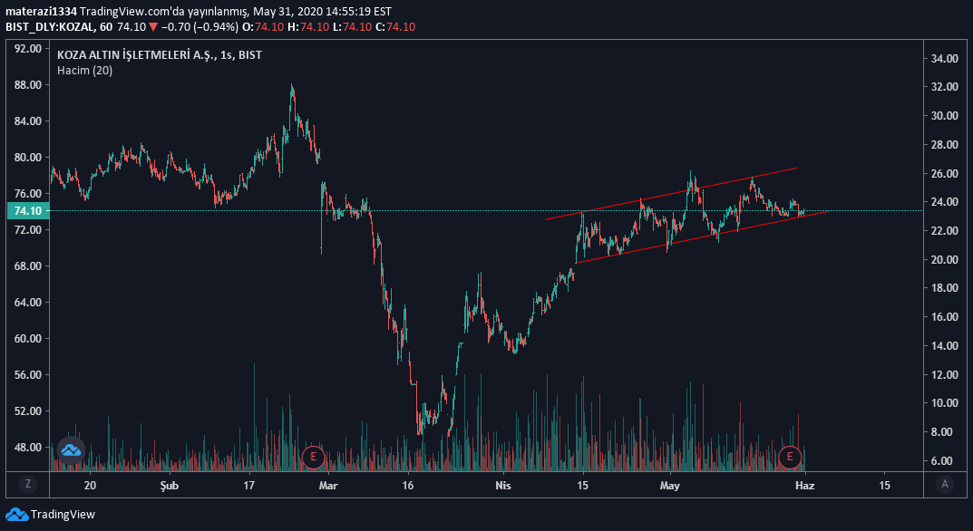The width and height of the screenshot is (973, 531).
Task: Toggle the A auto-scale button on price axis
Action: point(945,485)
